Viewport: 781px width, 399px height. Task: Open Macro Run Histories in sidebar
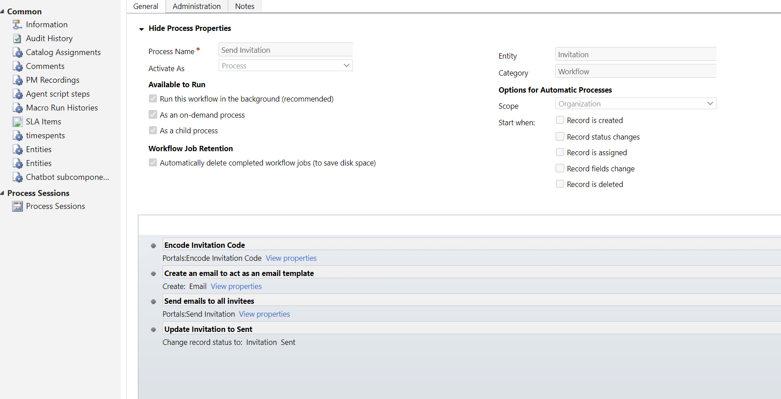[62, 108]
